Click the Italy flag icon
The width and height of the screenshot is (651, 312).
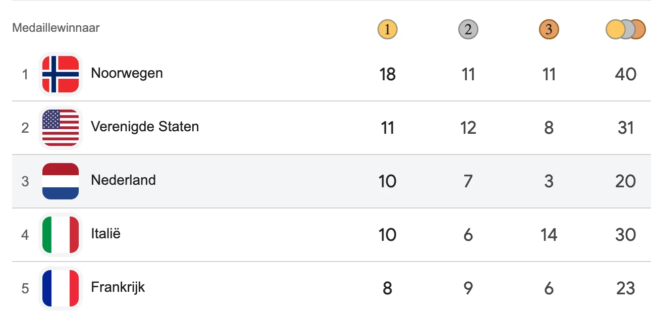click(61, 235)
